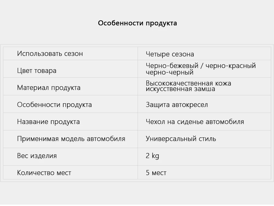The width and height of the screenshot is (274, 206).
Task: Click the 'Защита автокресел' value
Action: click(x=177, y=105)
